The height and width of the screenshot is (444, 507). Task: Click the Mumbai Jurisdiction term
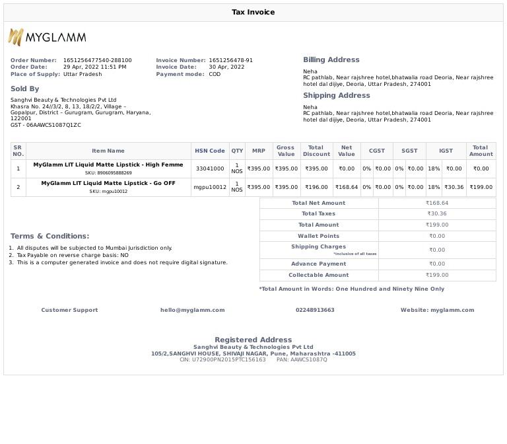click(x=94, y=248)
